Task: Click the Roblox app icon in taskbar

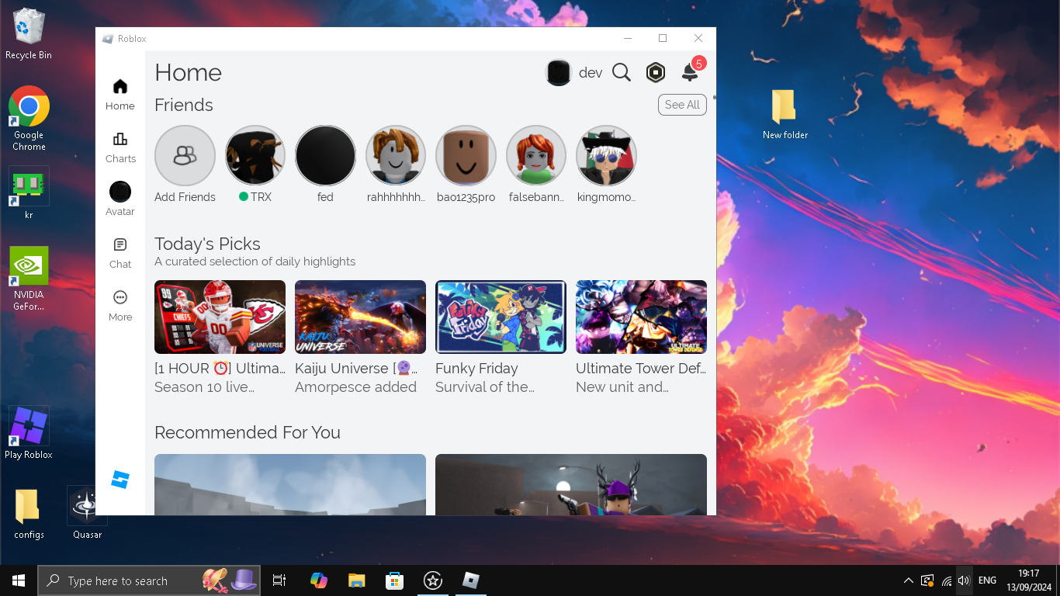Action: pos(471,580)
